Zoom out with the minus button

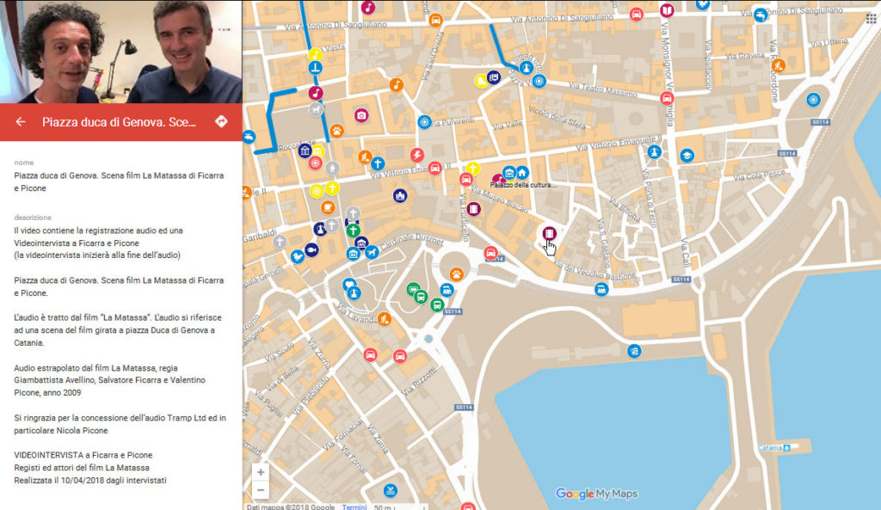coord(261,490)
